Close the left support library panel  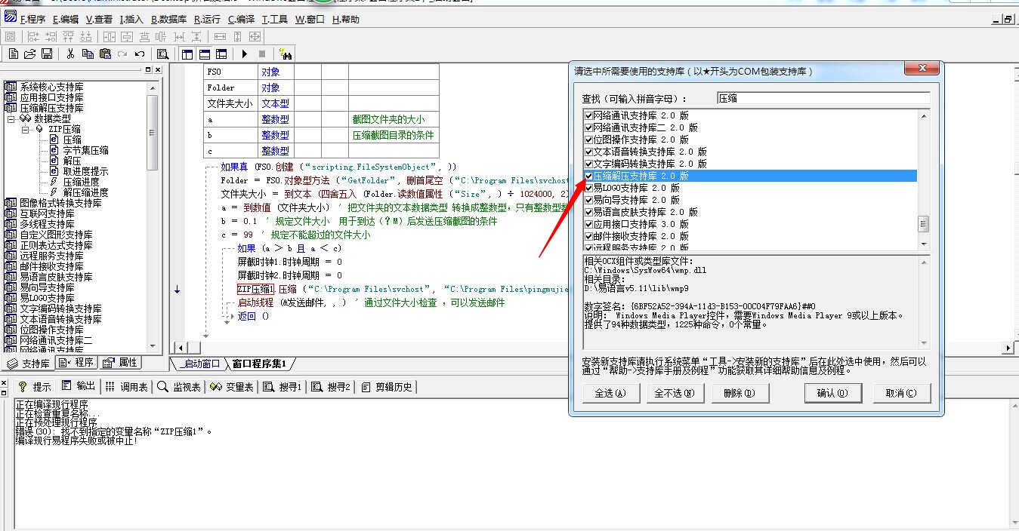157,69
